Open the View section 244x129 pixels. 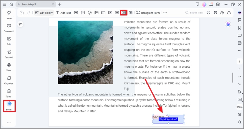[x=9, y=67]
